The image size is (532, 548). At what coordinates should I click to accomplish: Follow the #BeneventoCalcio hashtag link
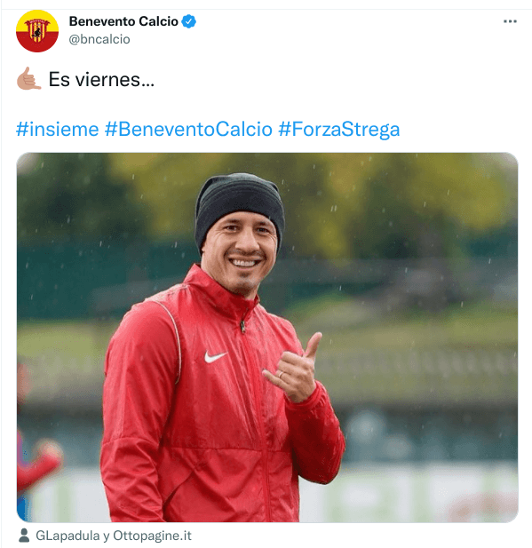[188, 130]
